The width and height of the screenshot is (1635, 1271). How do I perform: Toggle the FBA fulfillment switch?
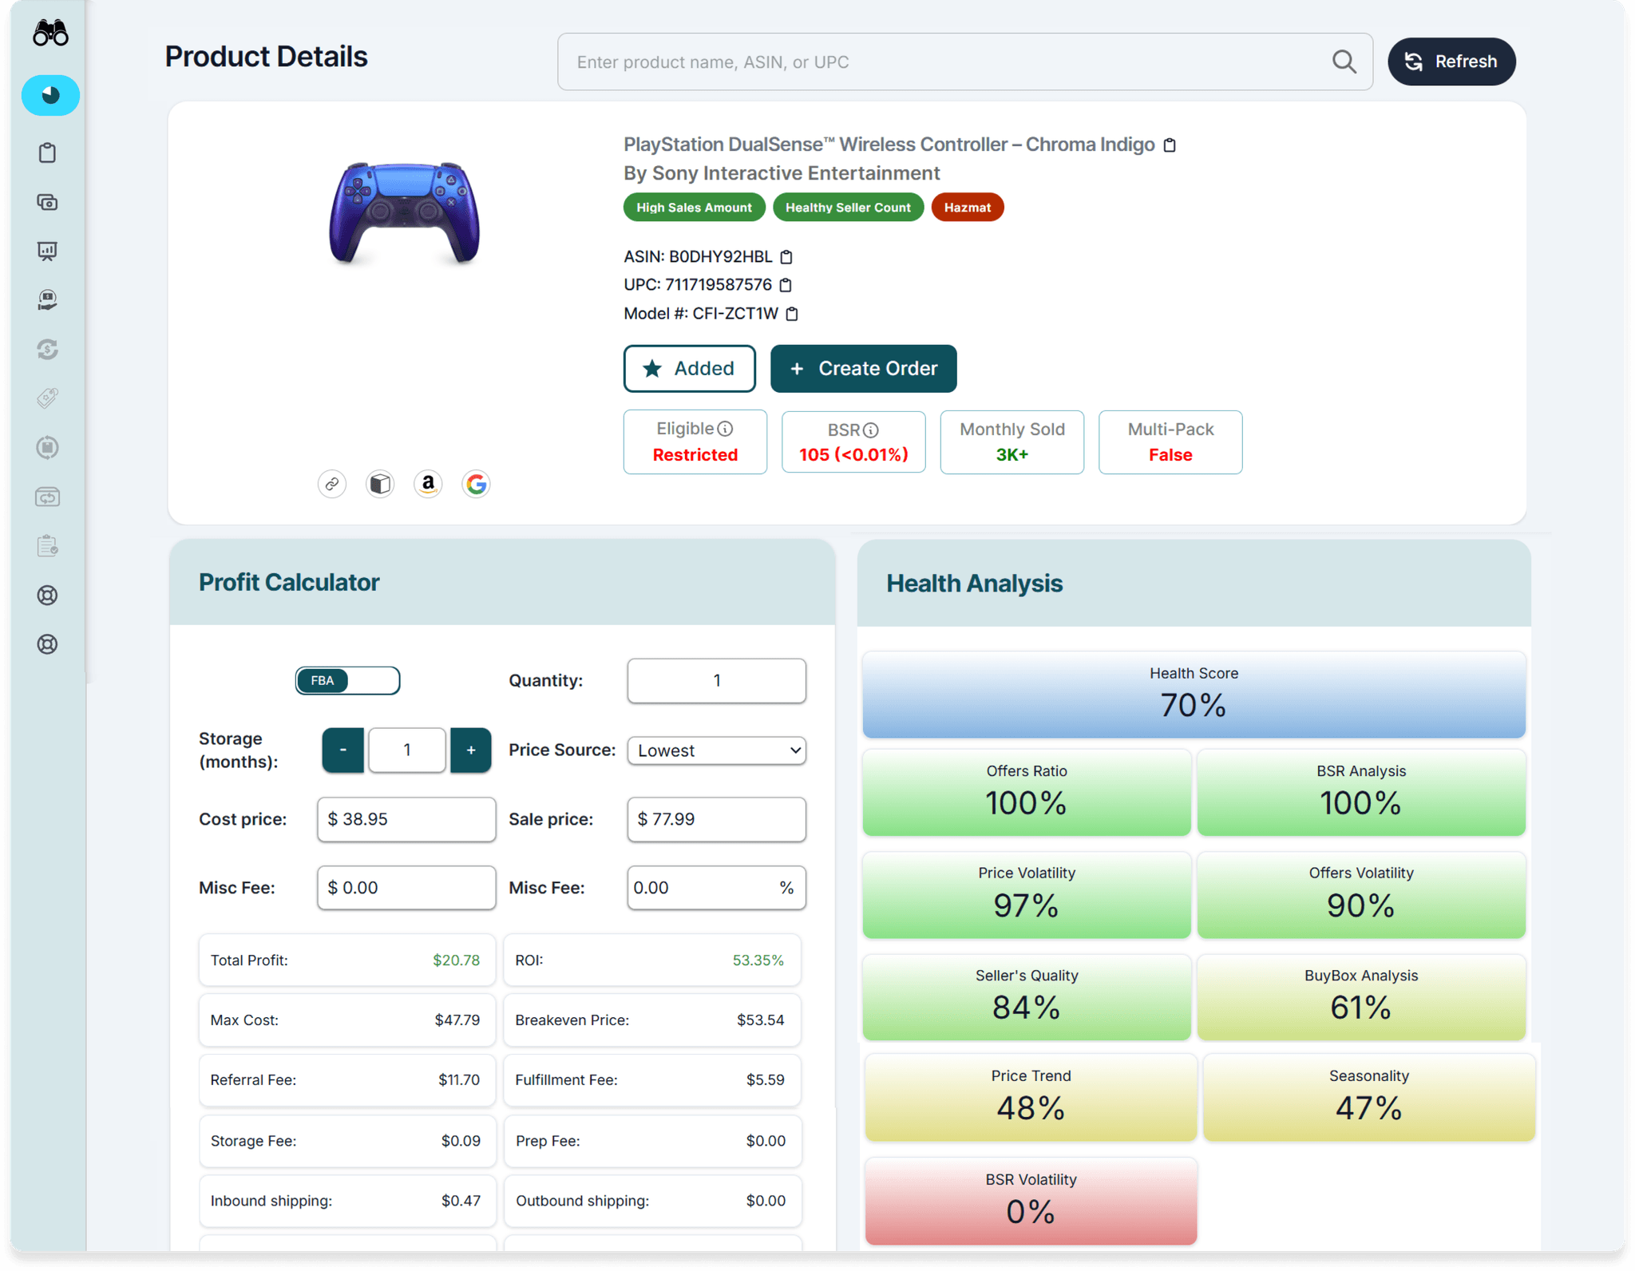pyautogui.click(x=347, y=680)
